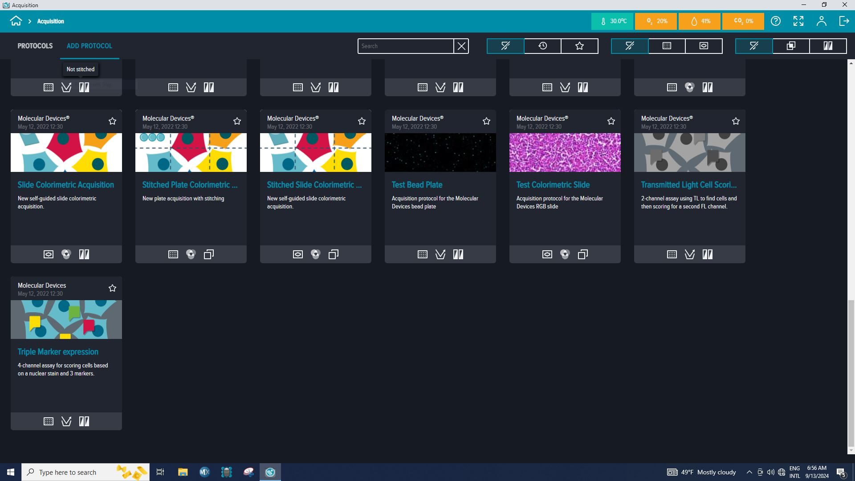Star the Transmitted Light Cell Scoring protocol
This screenshot has height=481, width=855.
point(736,121)
